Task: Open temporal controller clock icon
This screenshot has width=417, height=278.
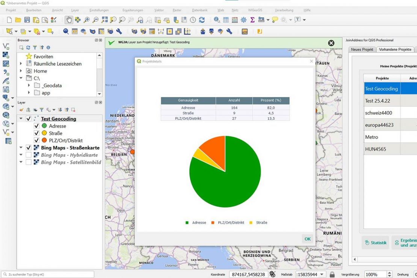Action: click(x=193, y=20)
